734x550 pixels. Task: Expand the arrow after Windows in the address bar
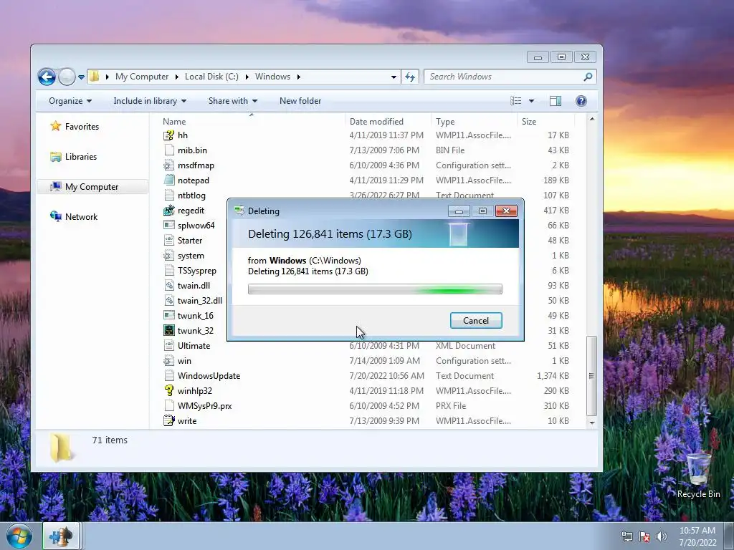click(x=299, y=77)
